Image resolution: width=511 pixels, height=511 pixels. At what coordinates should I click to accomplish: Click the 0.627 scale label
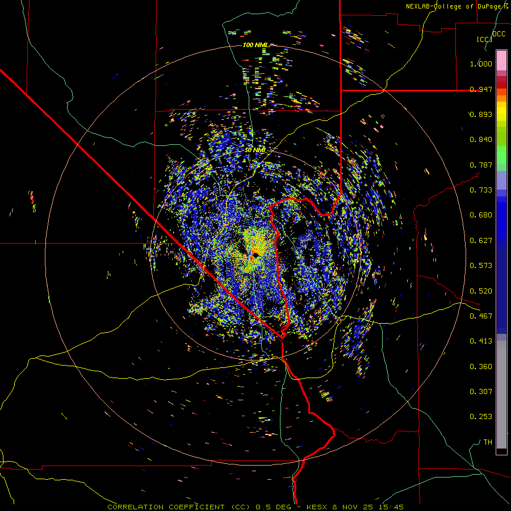[x=481, y=241]
